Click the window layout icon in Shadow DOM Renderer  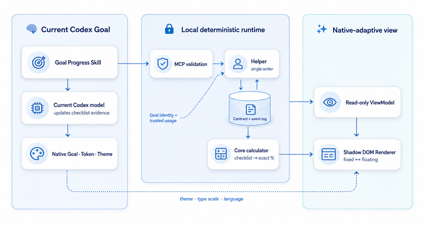point(328,154)
